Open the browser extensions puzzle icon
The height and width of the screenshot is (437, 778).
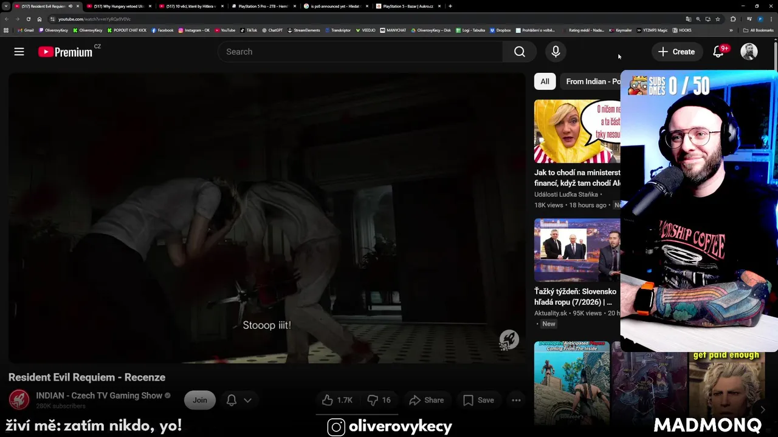click(x=733, y=19)
